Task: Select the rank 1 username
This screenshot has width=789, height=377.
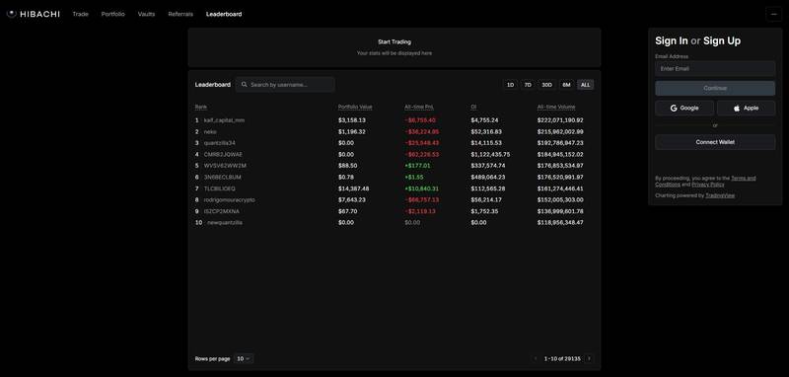Action: click(x=224, y=120)
